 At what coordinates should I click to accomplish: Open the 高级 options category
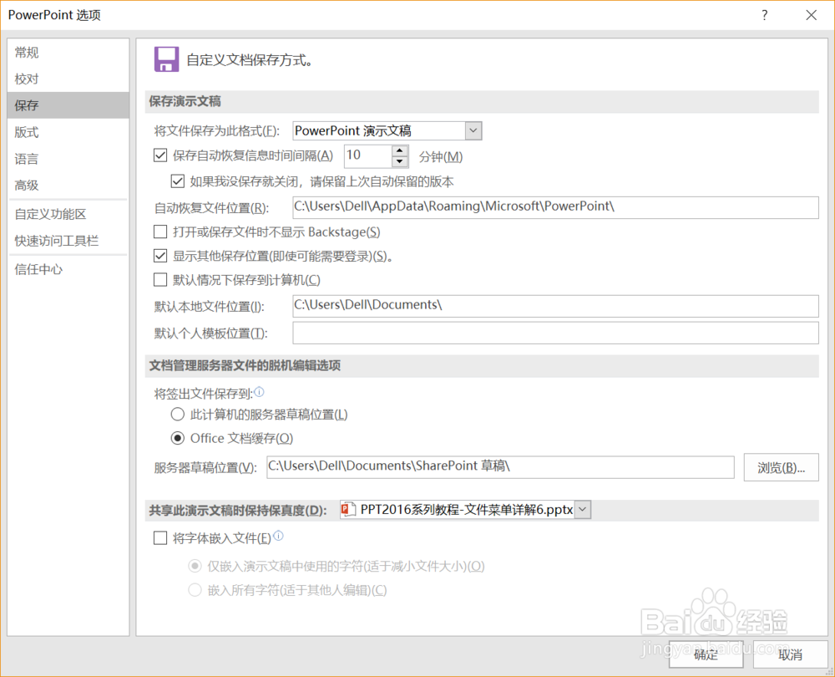click(x=68, y=185)
